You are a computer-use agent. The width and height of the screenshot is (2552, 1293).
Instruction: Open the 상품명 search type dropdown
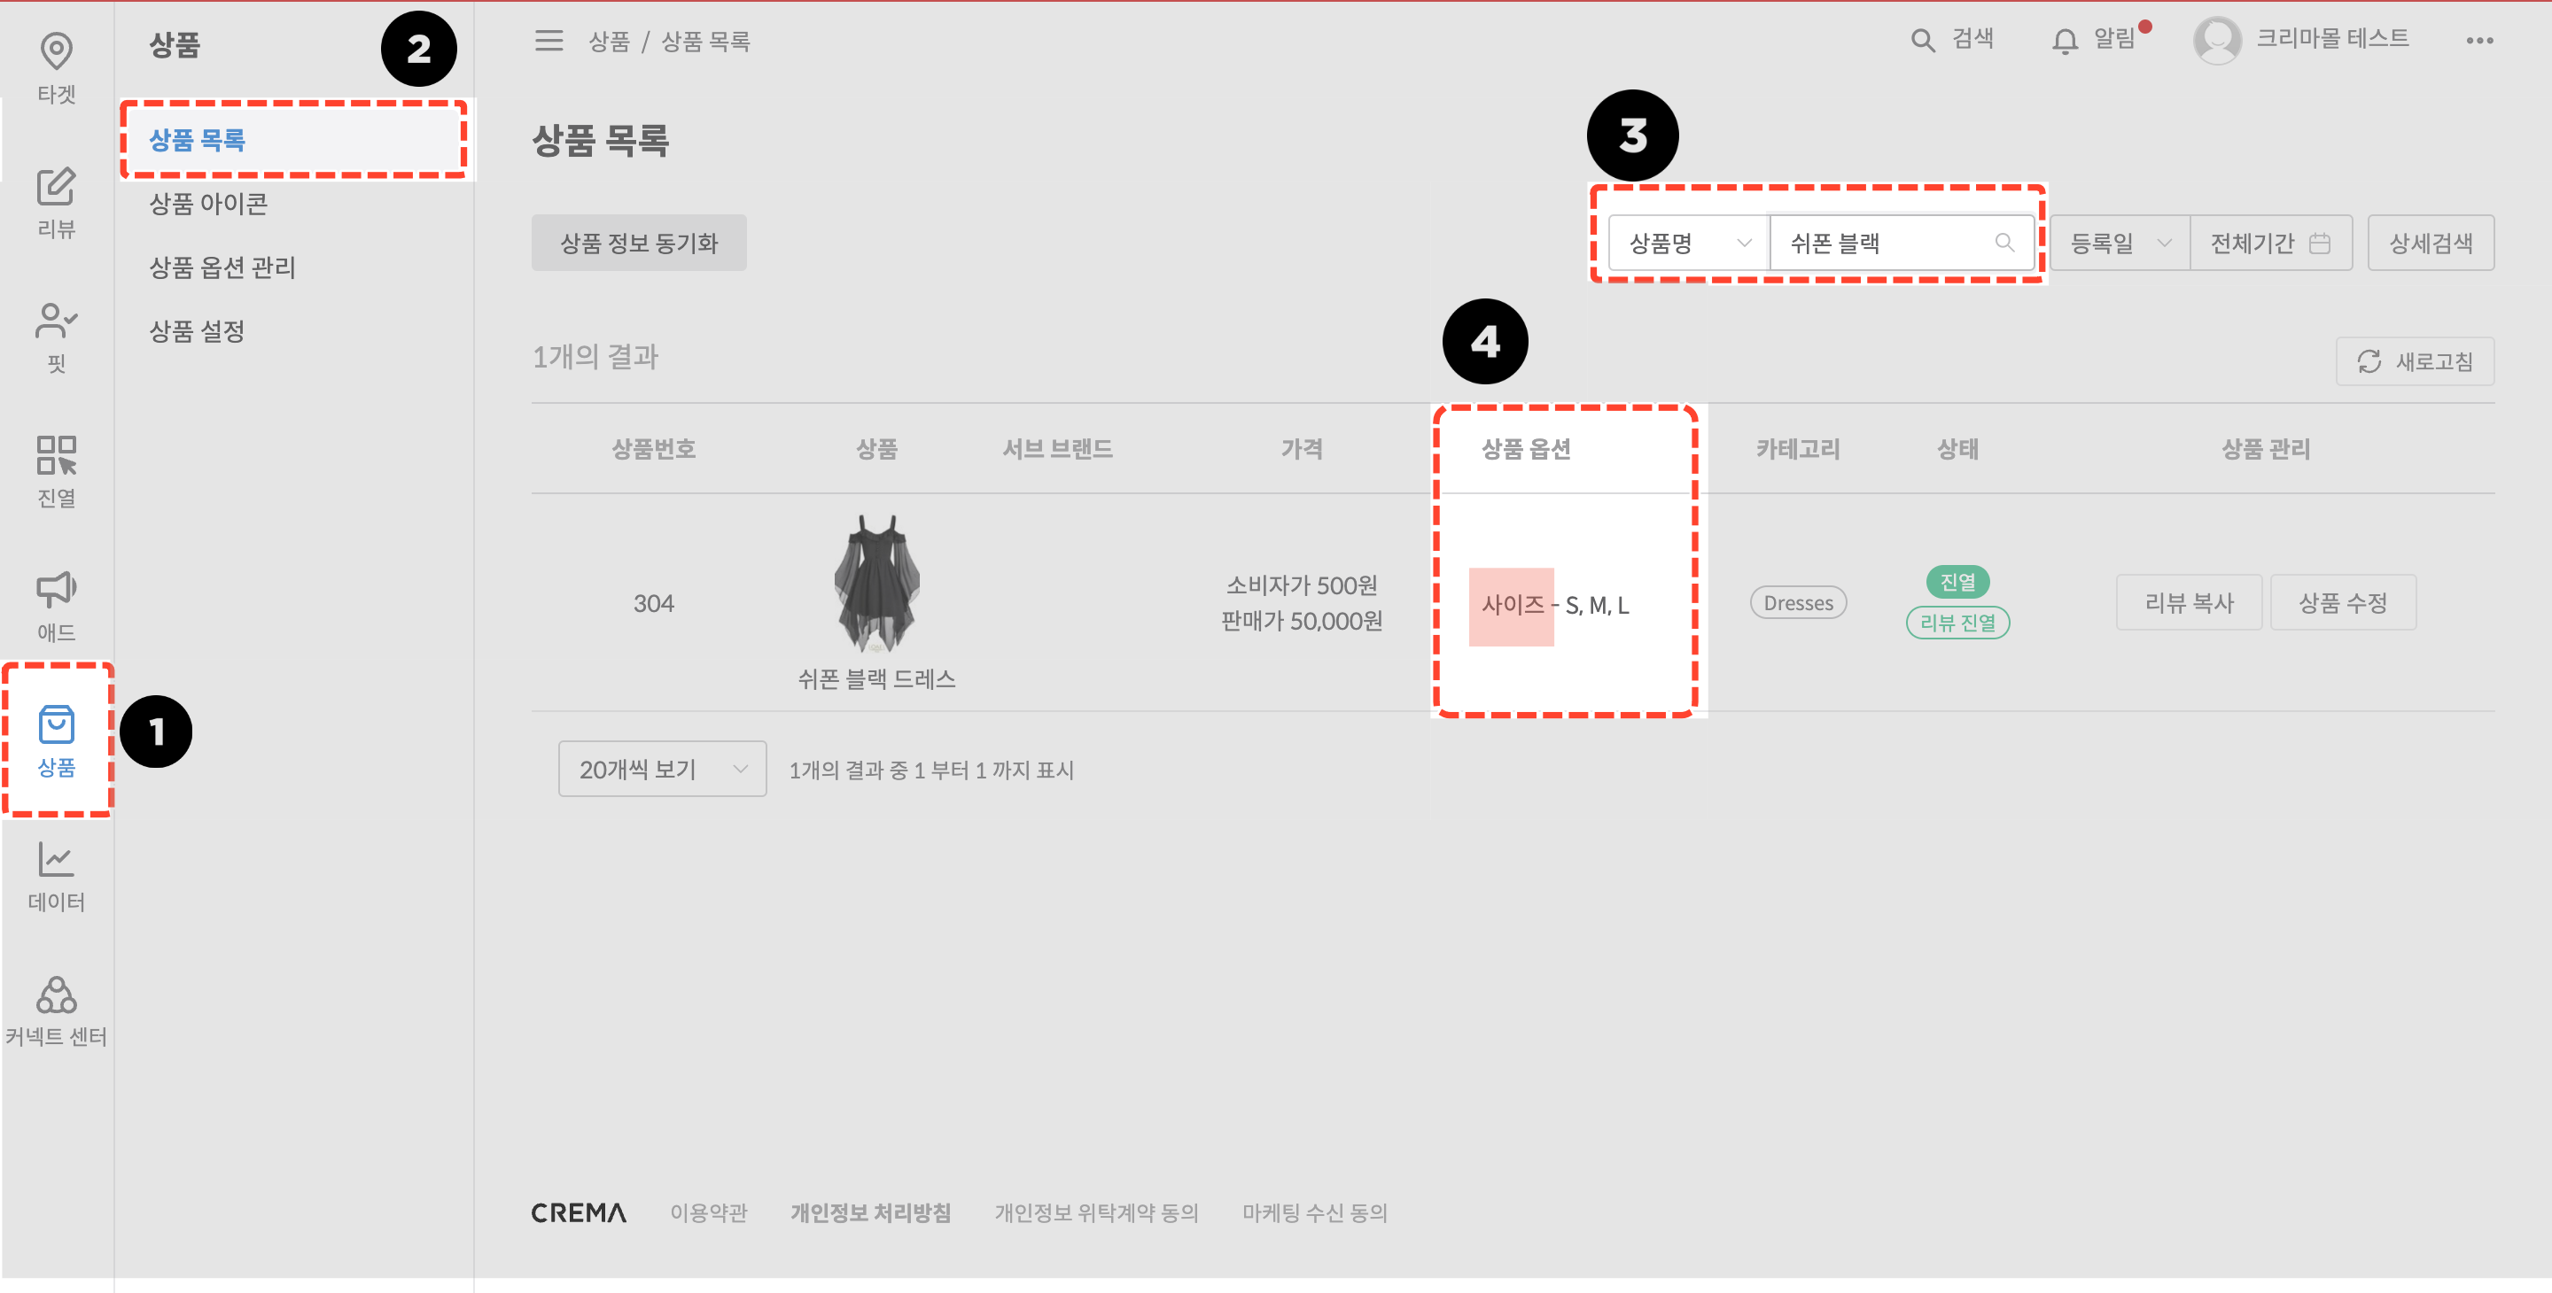[1688, 242]
